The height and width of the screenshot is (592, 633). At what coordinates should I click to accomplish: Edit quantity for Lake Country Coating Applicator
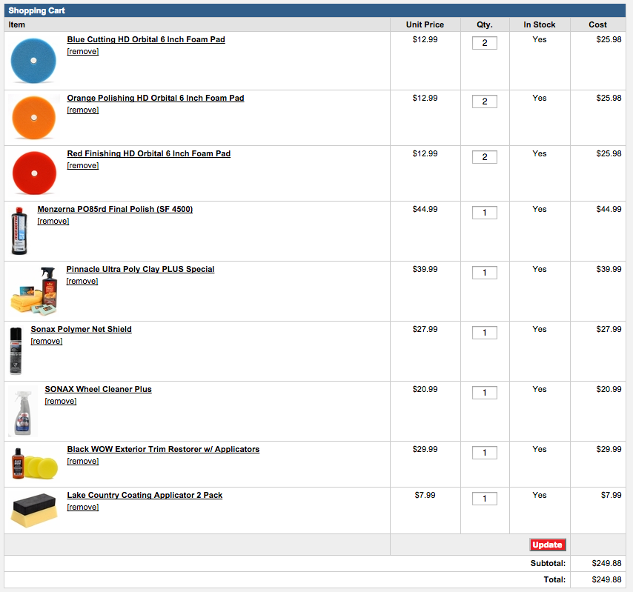pos(485,499)
